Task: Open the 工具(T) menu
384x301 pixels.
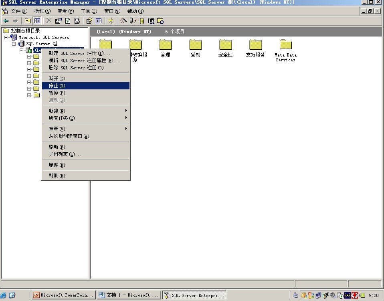Action: 89,11
